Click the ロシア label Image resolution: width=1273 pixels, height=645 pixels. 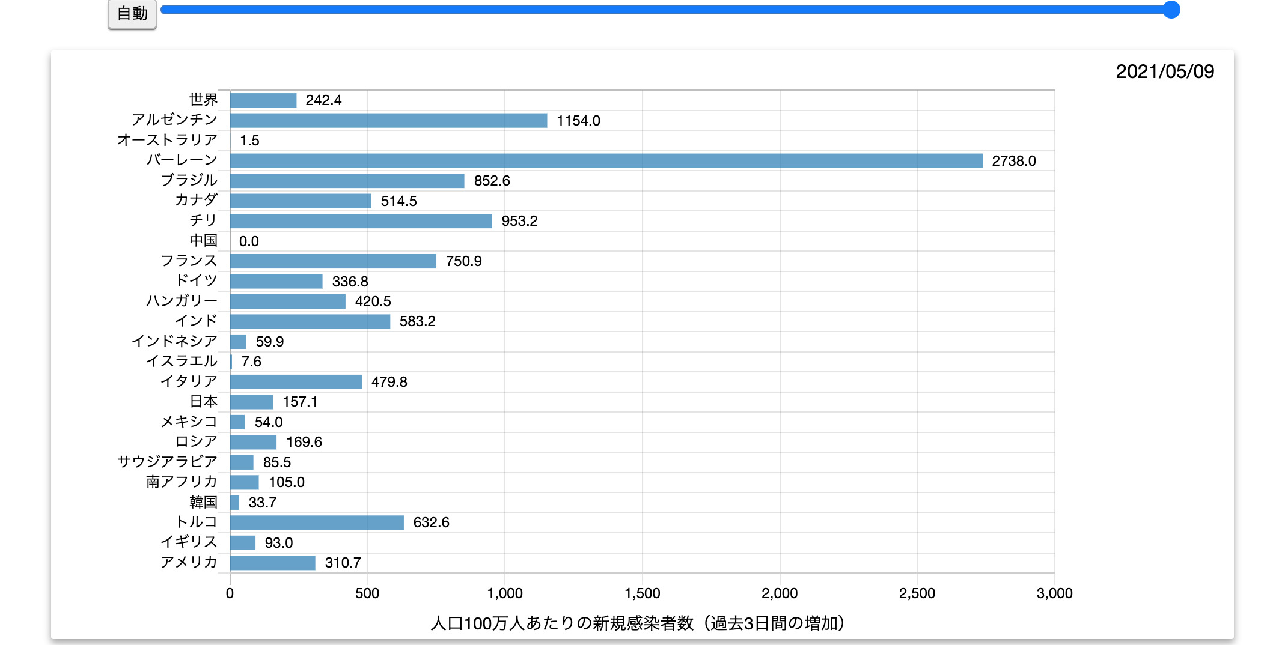[x=196, y=442]
